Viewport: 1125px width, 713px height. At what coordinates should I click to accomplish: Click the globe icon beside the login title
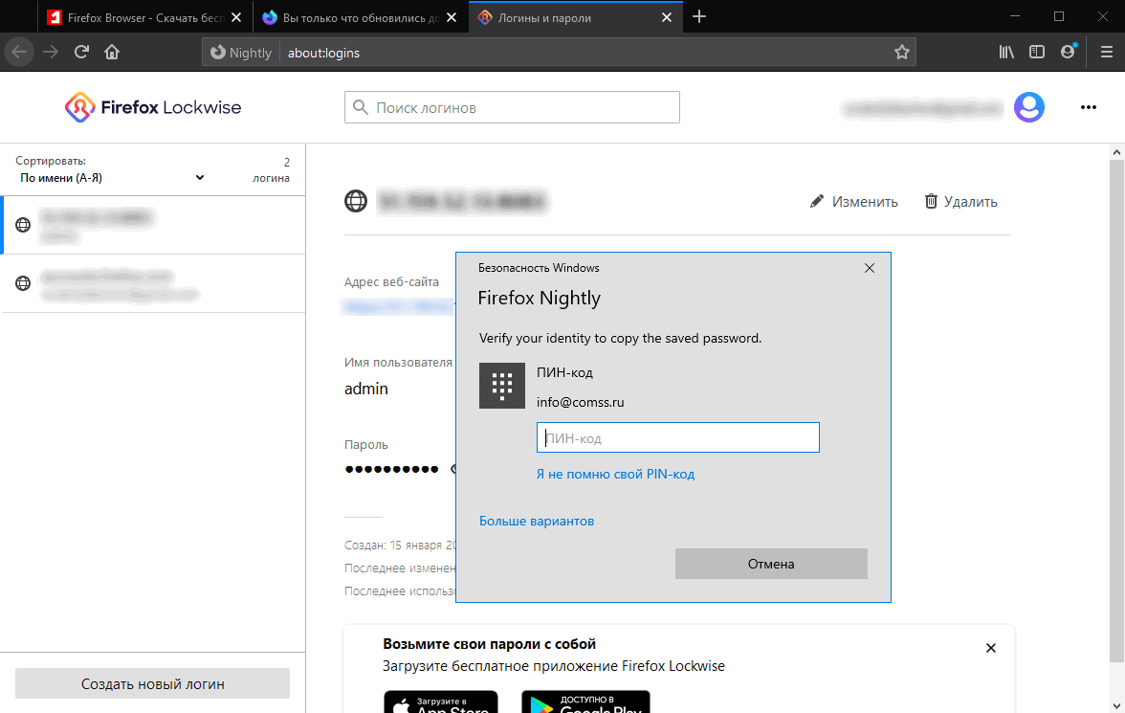pos(356,201)
